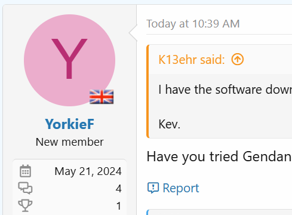The image size is (292, 215).
Task: Expand the quoted text starting I have the software
Action: 225,90
